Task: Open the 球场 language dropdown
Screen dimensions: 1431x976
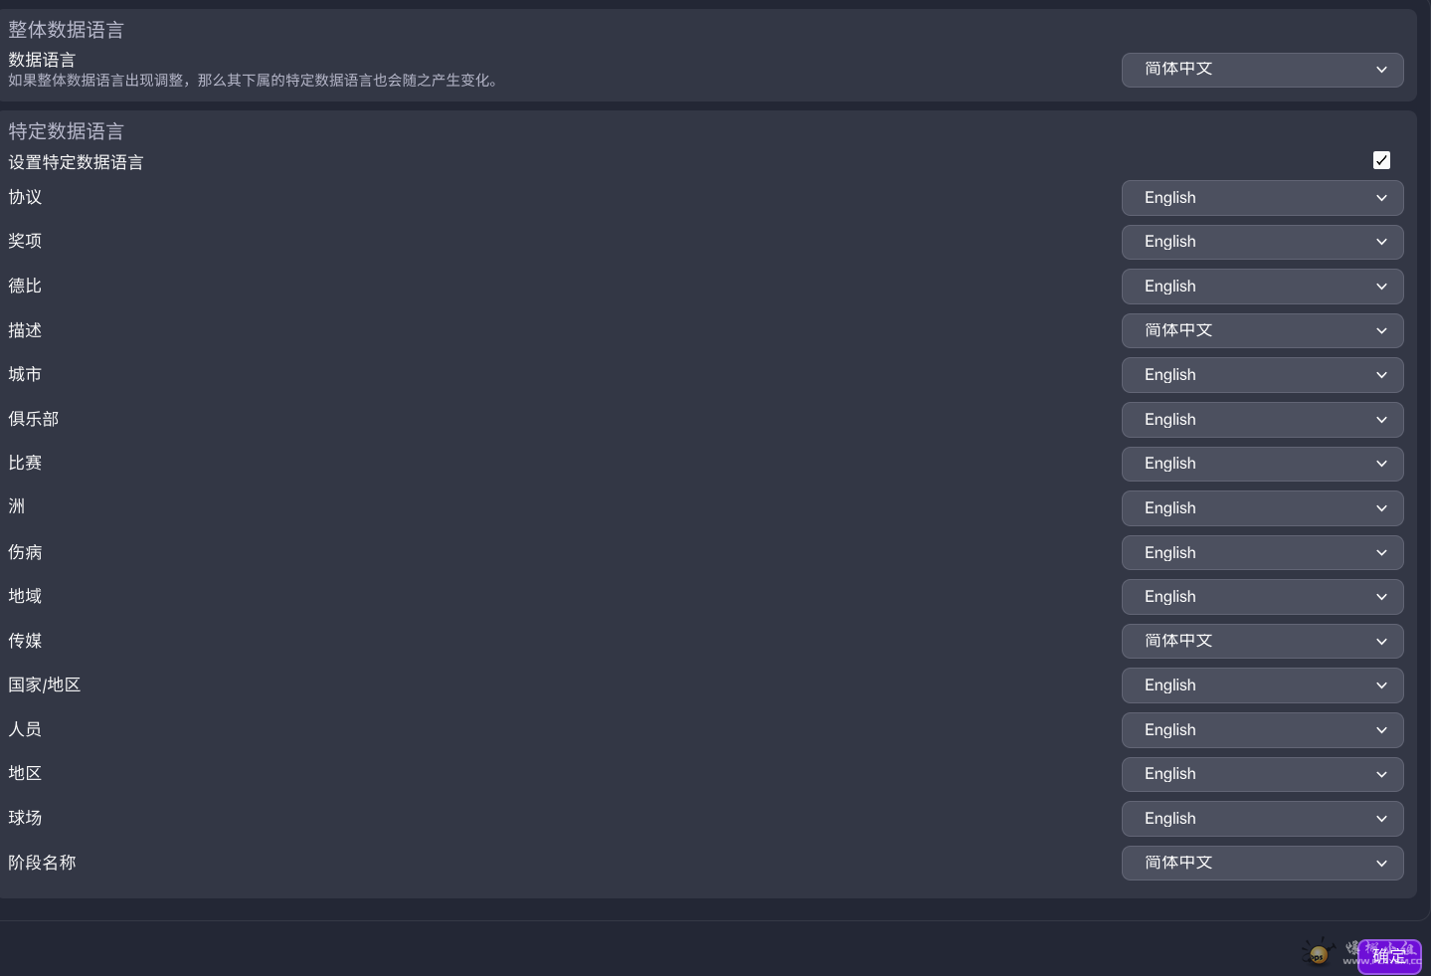Action: (1262, 819)
